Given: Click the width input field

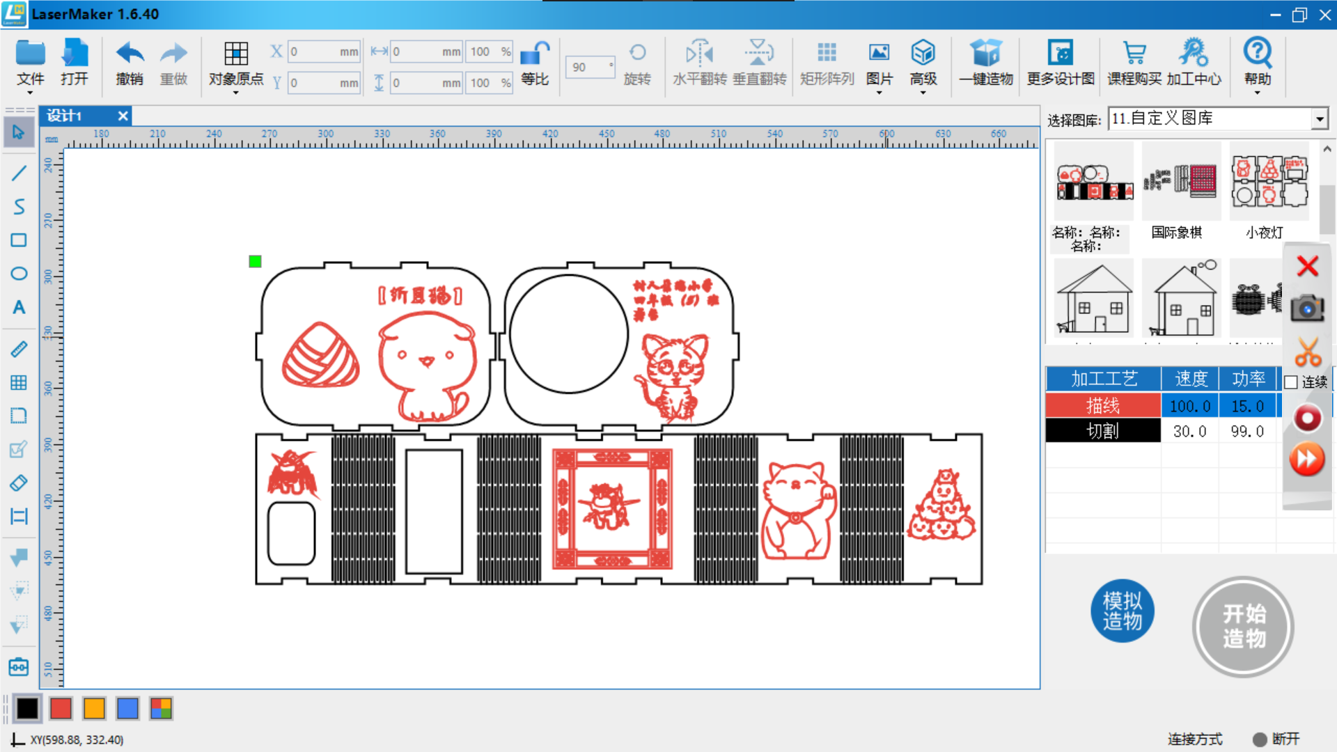Looking at the screenshot, I should coord(426,52).
